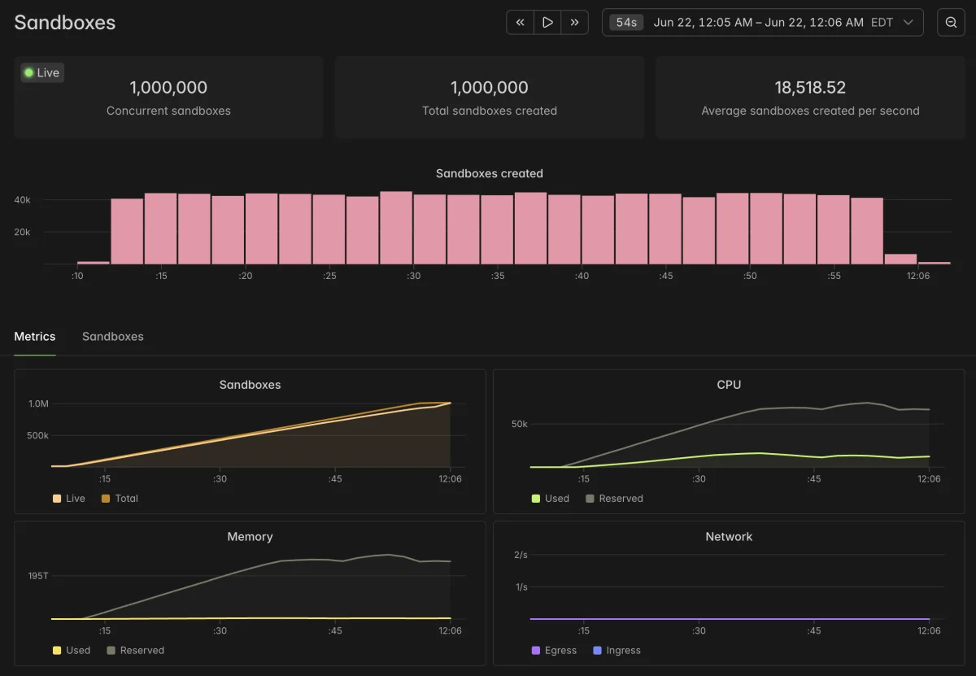Click the Average sandboxes created per second card
This screenshot has height=676, width=976.
click(810, 98)
